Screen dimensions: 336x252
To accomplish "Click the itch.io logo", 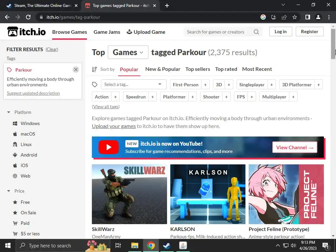I will coord(26,32).
